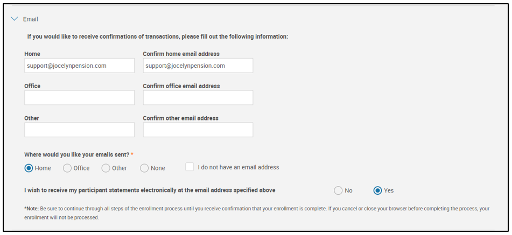Focus the Confirm office email address box
Viewport: 512px width, 235px height.
(x=198, y=97)
